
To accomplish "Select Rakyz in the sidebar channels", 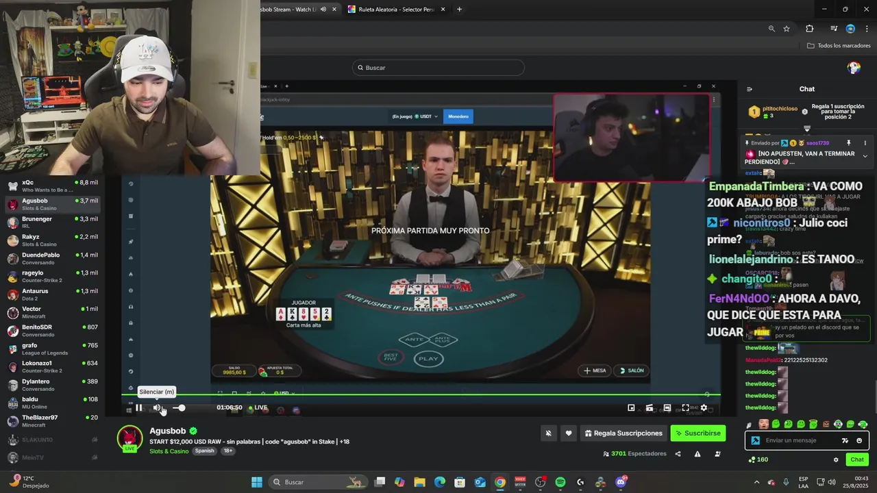I will [x=52, y=240].
